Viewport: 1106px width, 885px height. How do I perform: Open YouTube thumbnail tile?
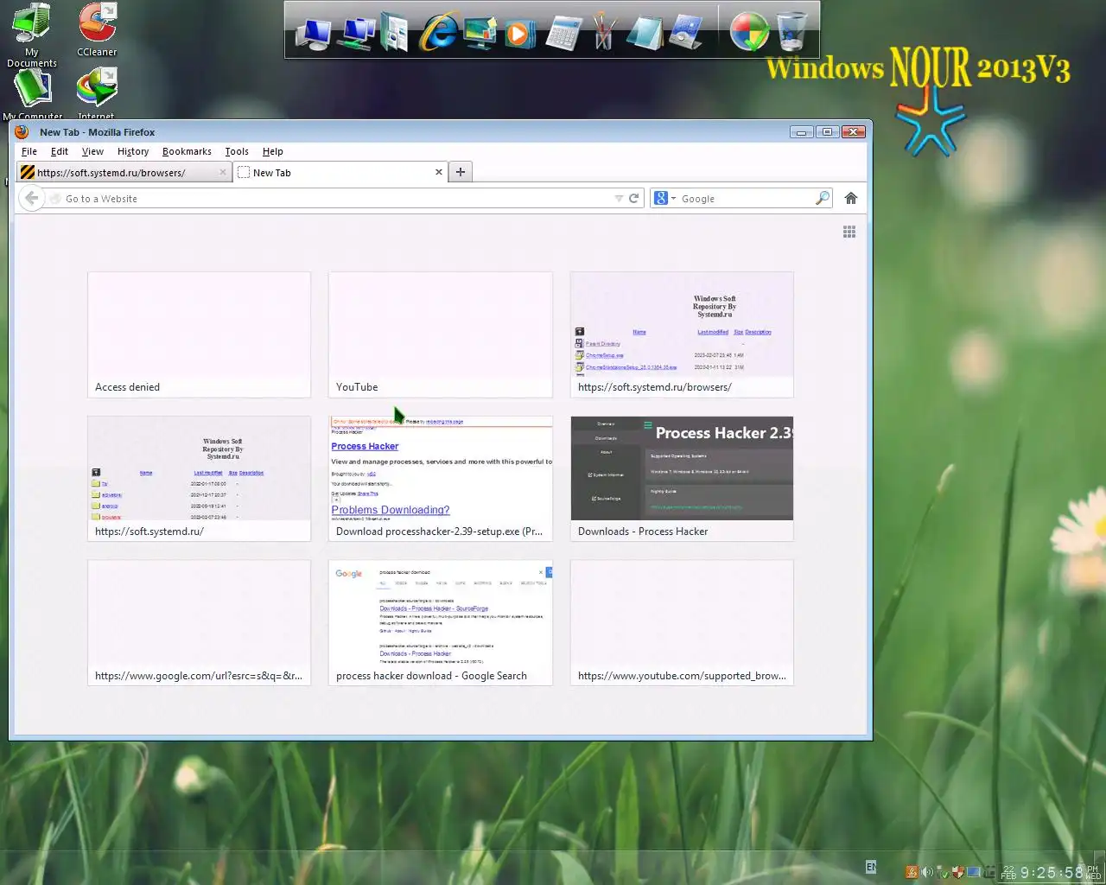coord(441,334)
